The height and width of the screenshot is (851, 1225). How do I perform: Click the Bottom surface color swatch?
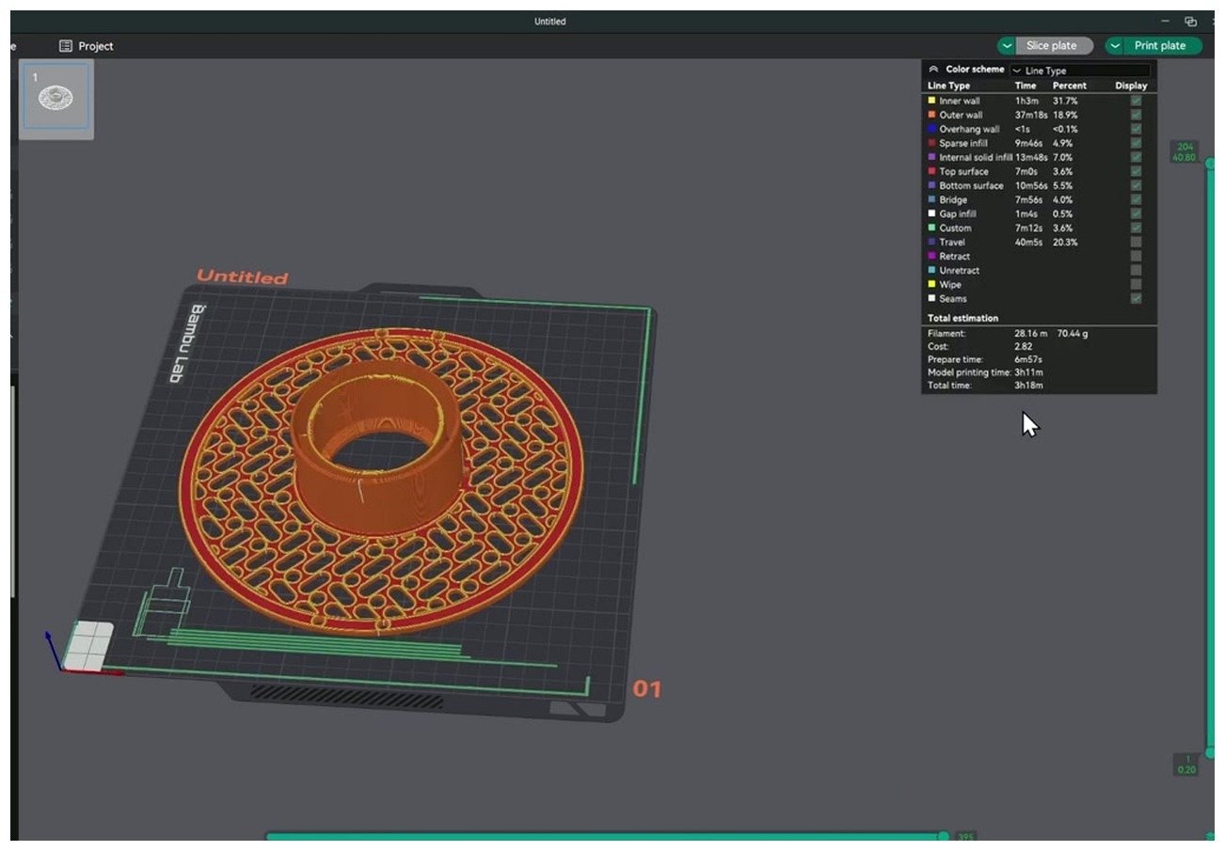click(x=931, y=185)
